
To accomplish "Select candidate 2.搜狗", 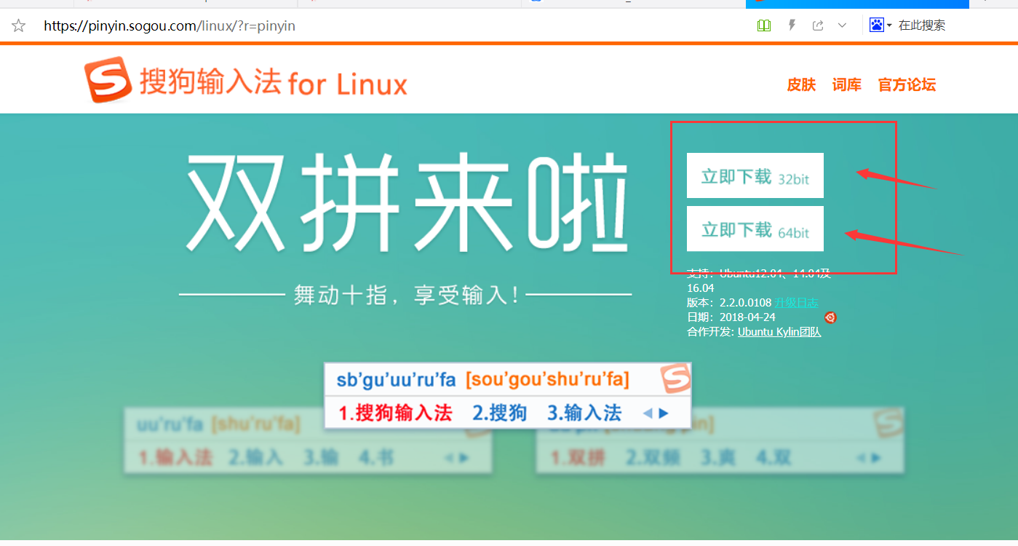I will (x=500, y=414).
